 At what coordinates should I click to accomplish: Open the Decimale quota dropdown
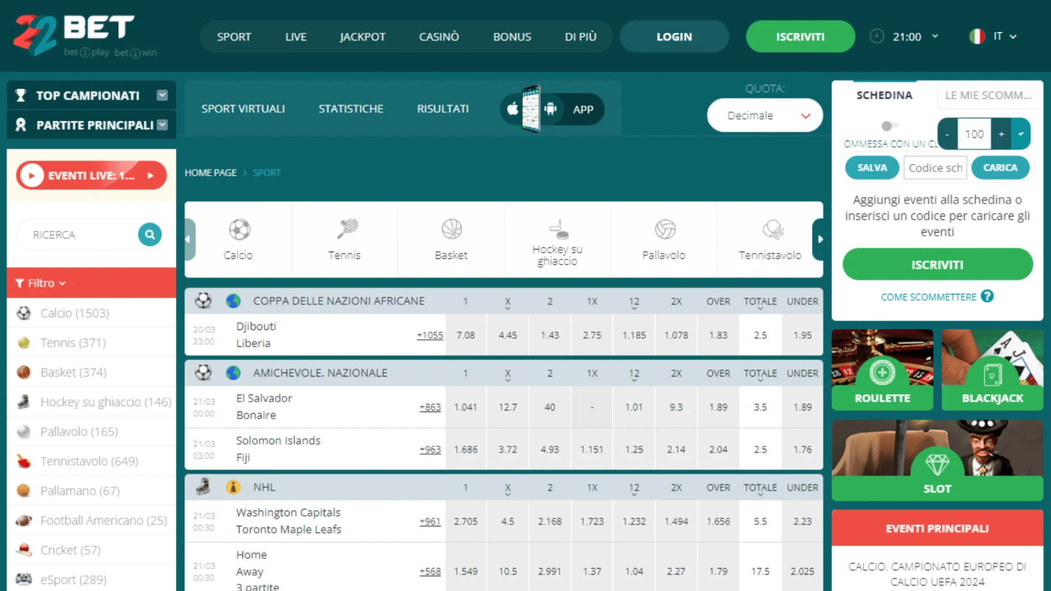[765, 116]
